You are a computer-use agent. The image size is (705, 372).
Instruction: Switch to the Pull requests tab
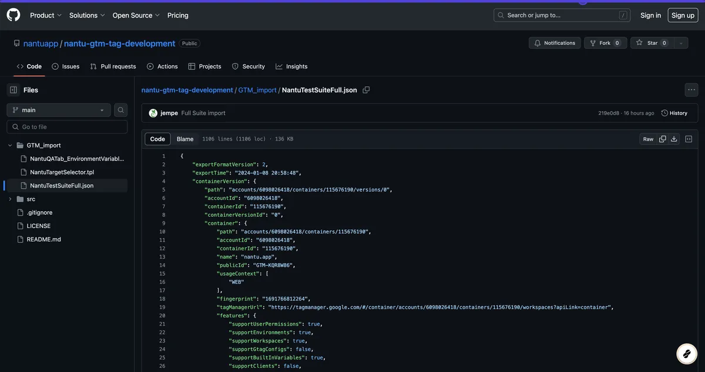click(x=113, y=66)
